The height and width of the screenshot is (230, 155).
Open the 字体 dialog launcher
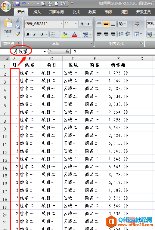[91, 43]
